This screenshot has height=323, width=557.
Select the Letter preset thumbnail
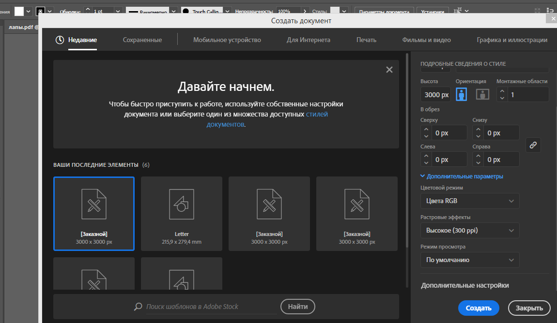pyautogui.click(x=182, y=214)
